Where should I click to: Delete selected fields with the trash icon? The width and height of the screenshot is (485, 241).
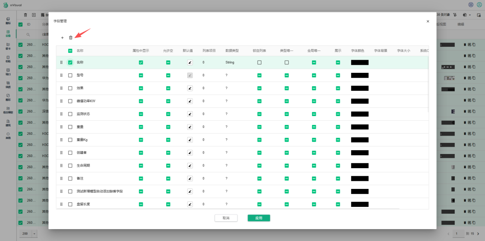70,38
